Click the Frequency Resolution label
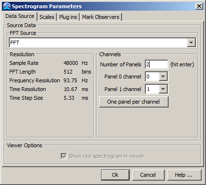The width and height of the screenshot is (206, 185). click(34, 80)
